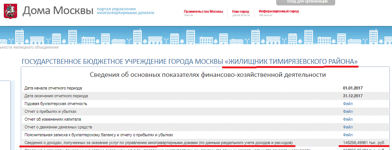Open the Правительство Москвы link

[203, 12]
